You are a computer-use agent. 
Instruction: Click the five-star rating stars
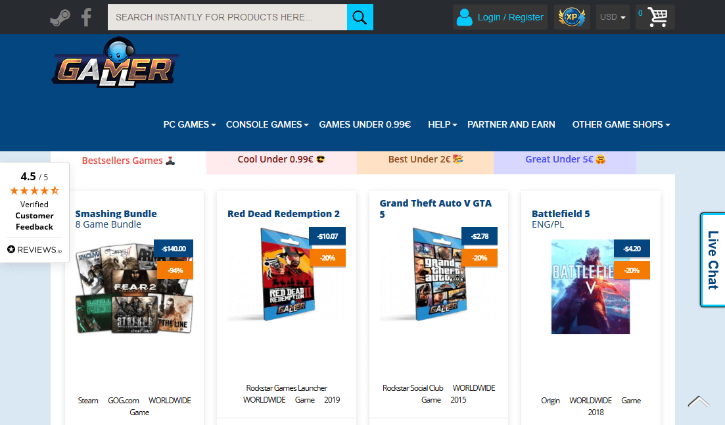[x=35, y=190]
